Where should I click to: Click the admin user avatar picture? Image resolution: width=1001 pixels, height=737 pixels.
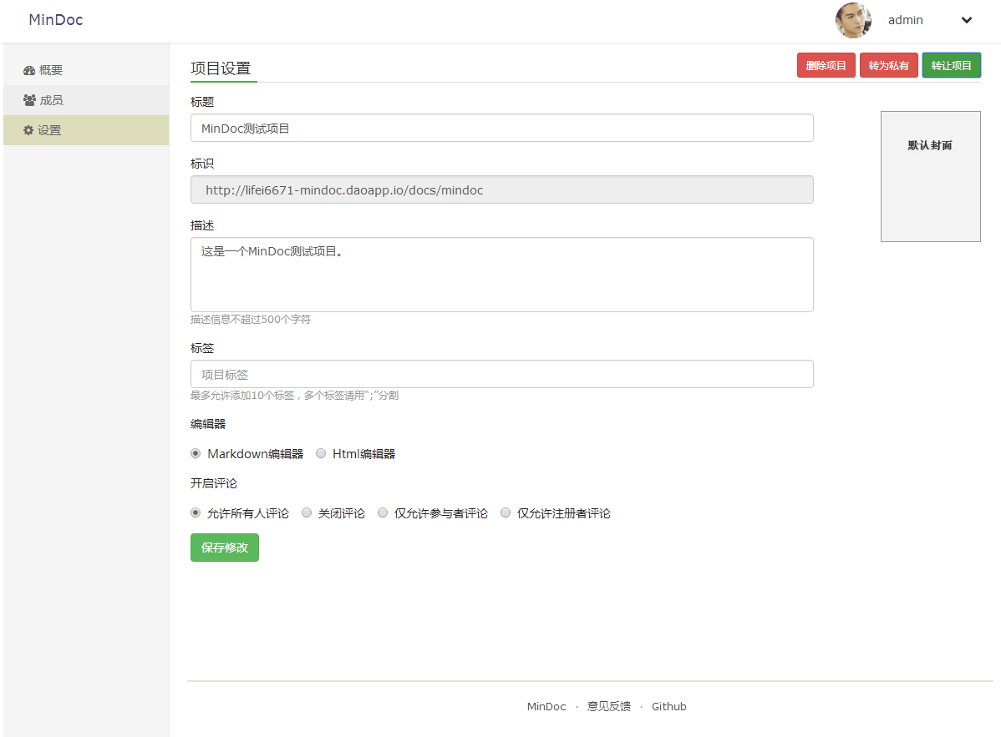click(x=853, y=20)
